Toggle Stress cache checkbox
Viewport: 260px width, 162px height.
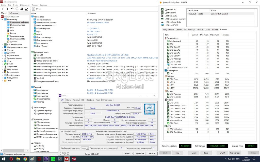(166, 16)
